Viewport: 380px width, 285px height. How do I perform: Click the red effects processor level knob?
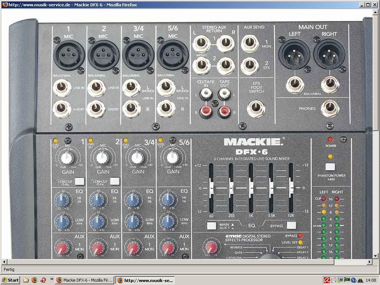(211, 247)
